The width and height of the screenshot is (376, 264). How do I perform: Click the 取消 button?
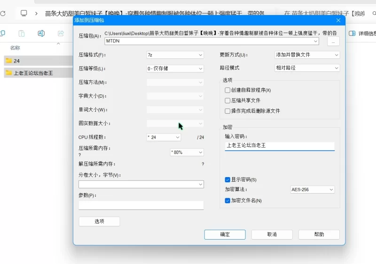[272, 234]
